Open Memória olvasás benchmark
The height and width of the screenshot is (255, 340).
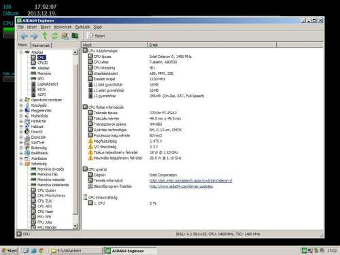[x=50, y=169]
